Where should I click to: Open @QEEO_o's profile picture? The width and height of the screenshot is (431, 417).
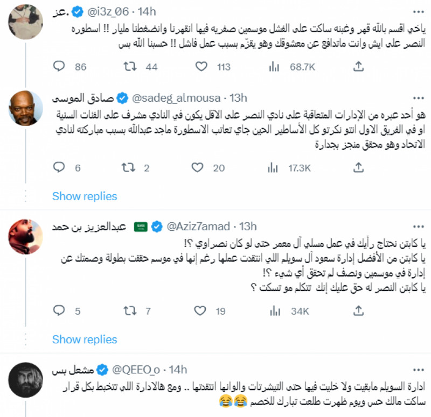pyautogui.click(x=25, y=379)
